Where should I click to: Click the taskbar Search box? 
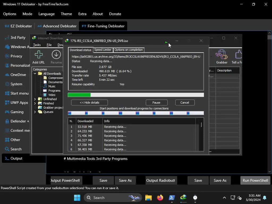click(113, 198)
